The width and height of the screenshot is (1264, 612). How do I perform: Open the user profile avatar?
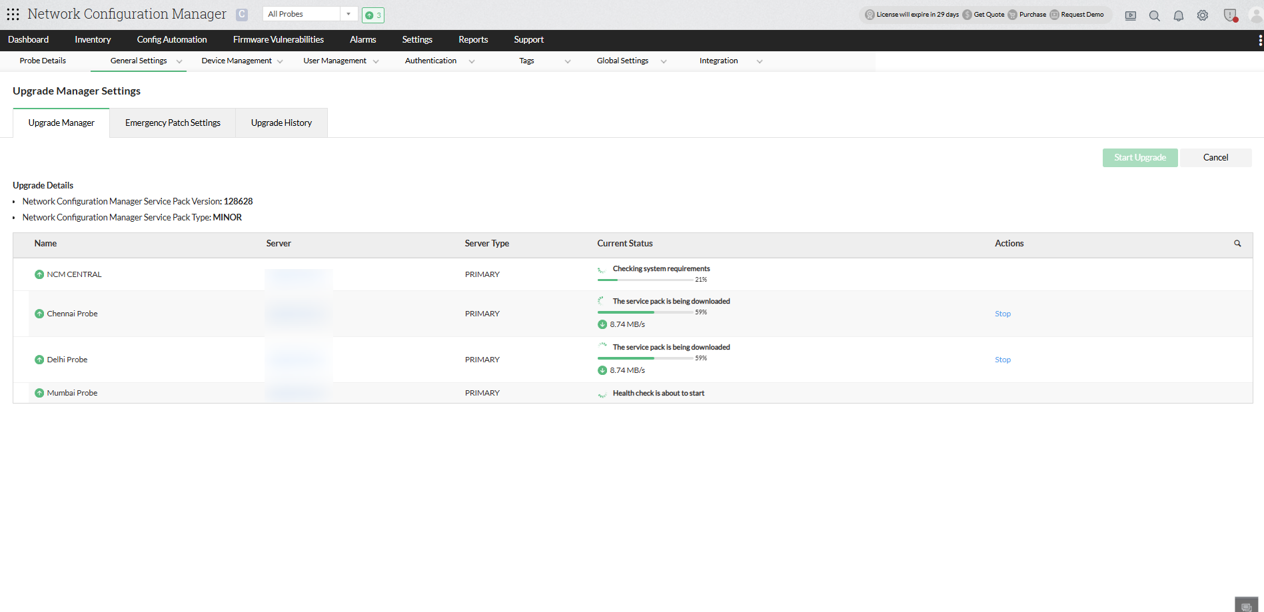click(x=1255, y=15)
